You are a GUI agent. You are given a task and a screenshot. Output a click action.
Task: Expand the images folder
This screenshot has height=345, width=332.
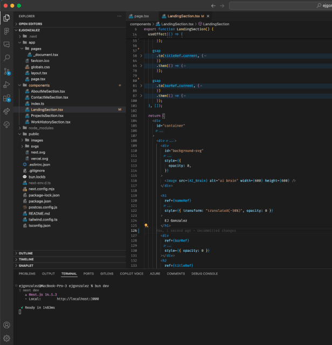(x=70, y=140)
